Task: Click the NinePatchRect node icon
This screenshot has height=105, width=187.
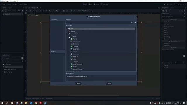Action: tap(72, 64)
